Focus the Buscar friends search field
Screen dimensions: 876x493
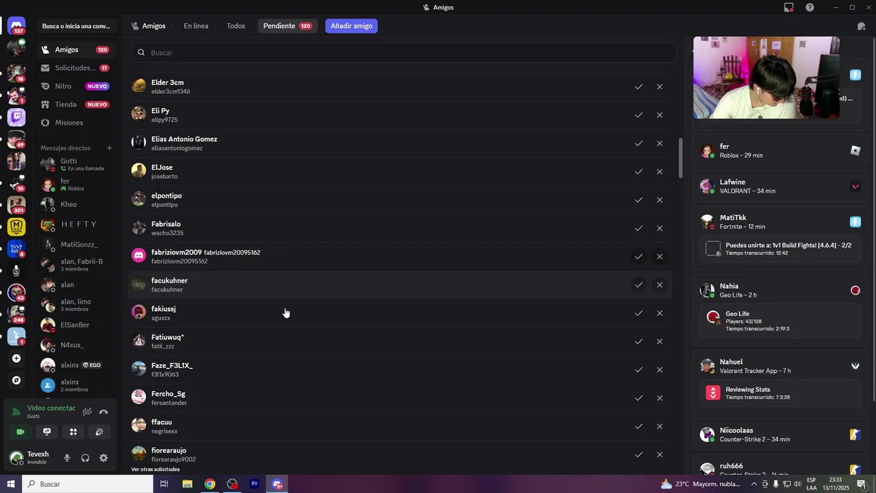[x=404, y=53]
